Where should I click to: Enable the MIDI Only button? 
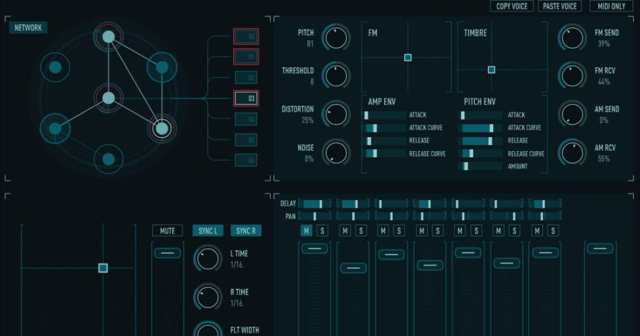[612, 6]
